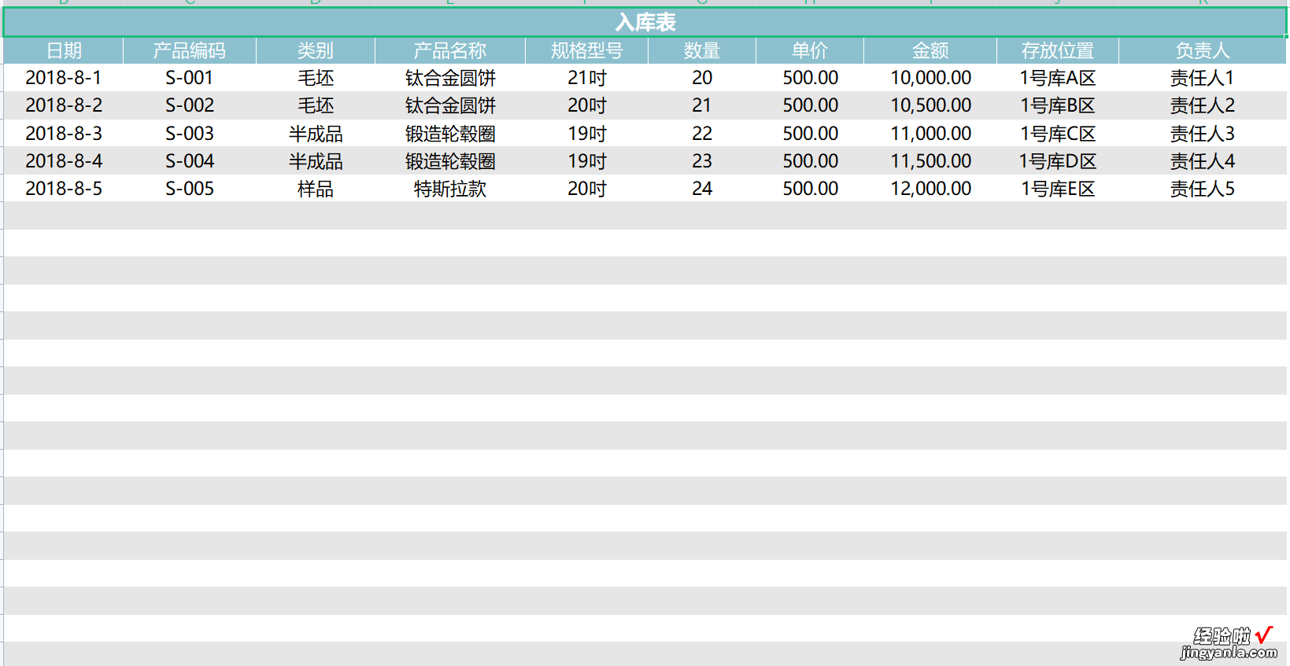
Task: Select date cell 2018-8-2
Action: [x=64, y=105]
